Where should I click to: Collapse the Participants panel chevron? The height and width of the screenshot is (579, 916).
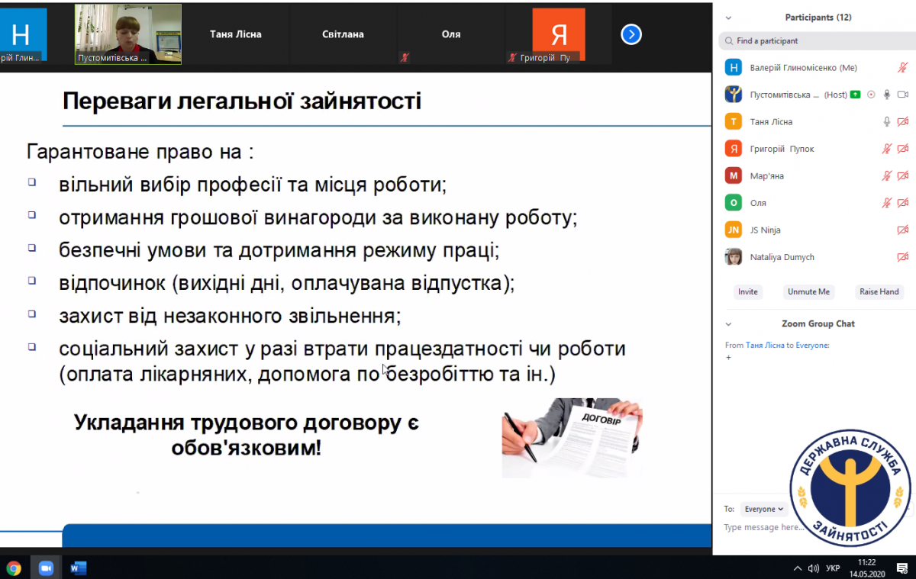click(728, 18)
